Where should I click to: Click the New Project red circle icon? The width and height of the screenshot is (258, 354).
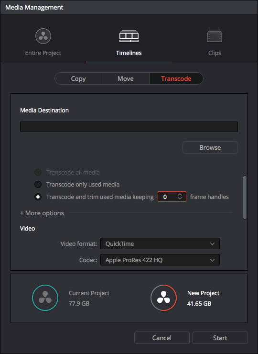pos(164,298)
